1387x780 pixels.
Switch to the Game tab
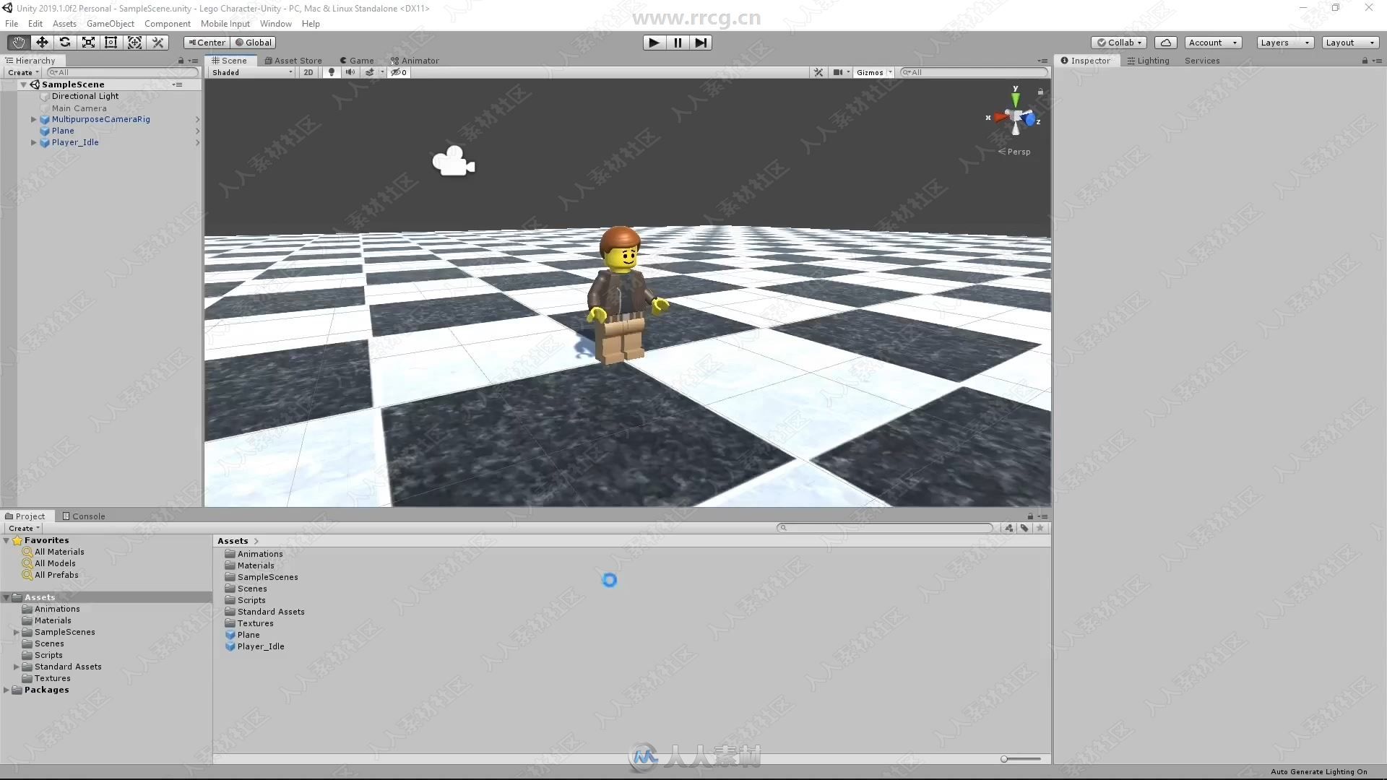[357, 61]
